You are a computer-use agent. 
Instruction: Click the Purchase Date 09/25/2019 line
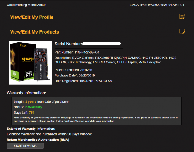(75, 76)
